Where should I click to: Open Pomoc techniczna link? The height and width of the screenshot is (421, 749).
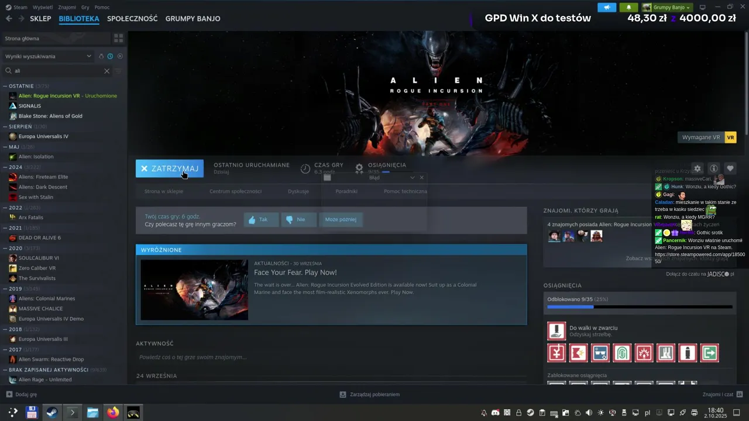tap(406, 191)
